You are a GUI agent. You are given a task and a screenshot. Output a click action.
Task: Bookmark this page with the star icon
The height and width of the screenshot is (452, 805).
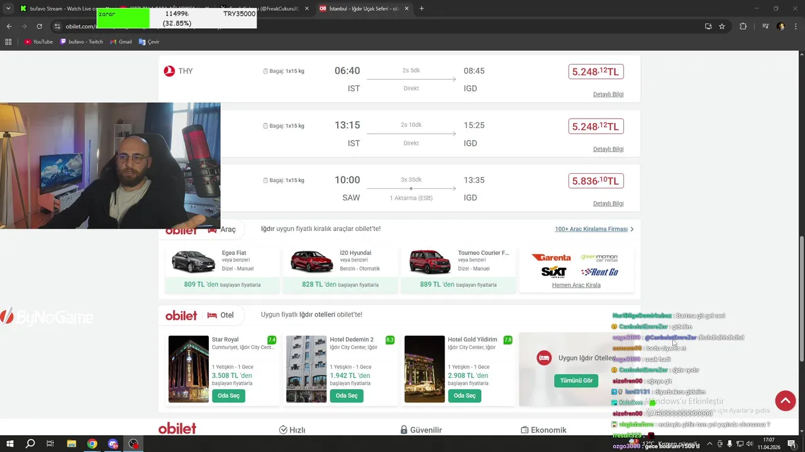click(x=722, y=26)
